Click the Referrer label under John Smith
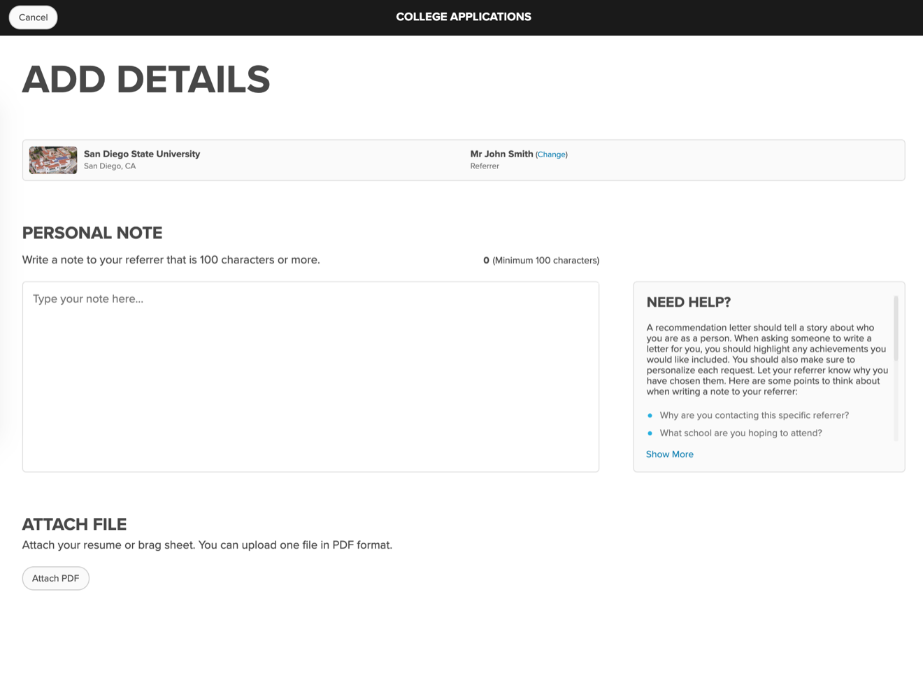The height and width of the screenshot is (685, 923). pos(485,166)
